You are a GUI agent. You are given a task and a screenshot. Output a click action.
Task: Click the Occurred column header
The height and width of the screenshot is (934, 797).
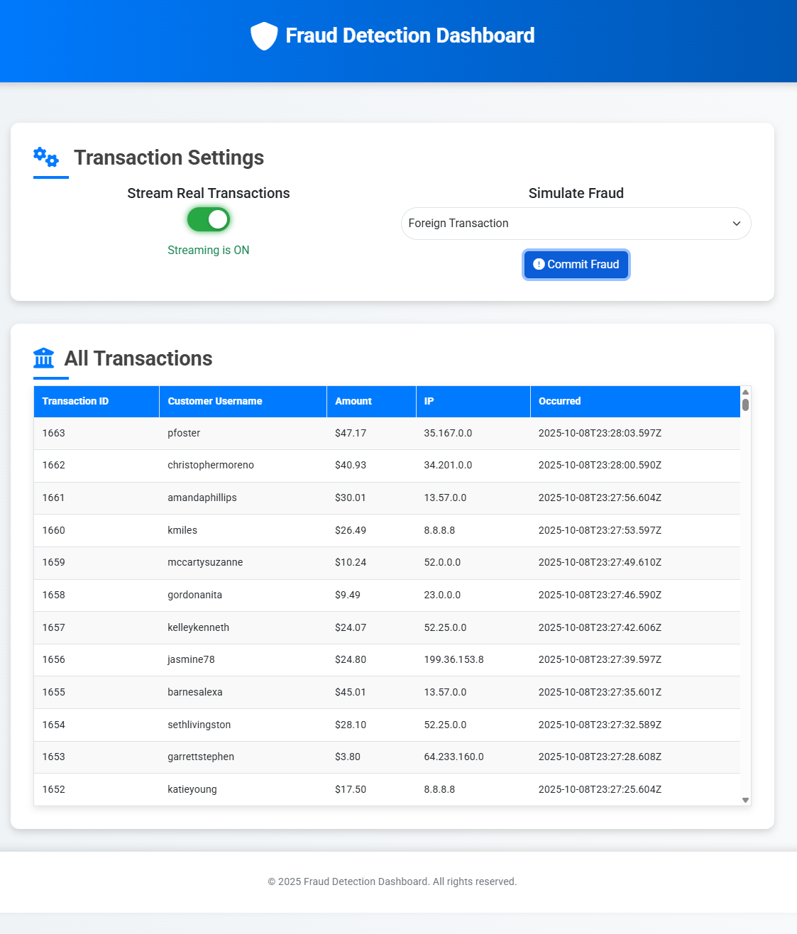pos(559,401)
